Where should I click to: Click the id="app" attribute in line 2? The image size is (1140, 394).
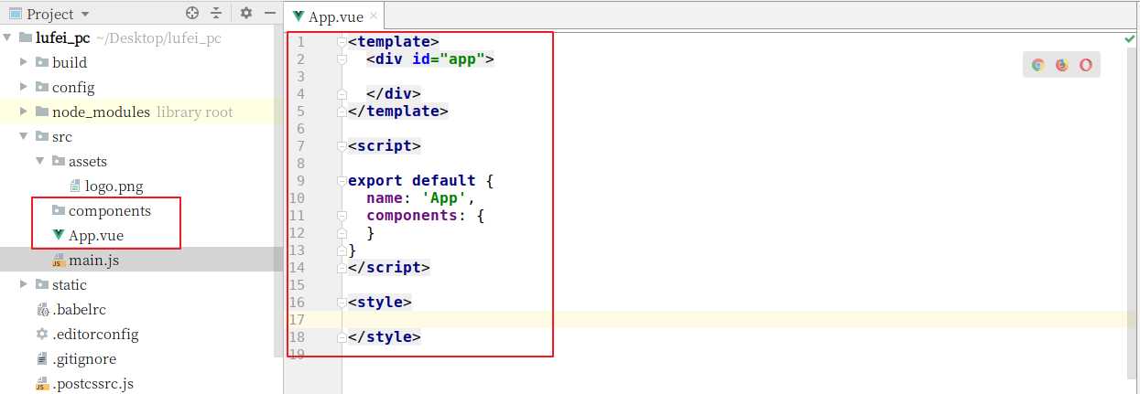coord(449,59)
